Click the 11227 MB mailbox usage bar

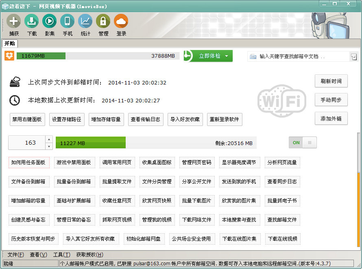tap(156, 143)
